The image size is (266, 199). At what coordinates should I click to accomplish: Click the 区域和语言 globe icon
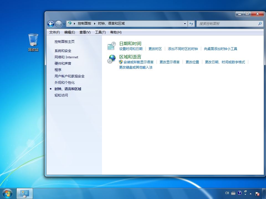click(112, 59)
